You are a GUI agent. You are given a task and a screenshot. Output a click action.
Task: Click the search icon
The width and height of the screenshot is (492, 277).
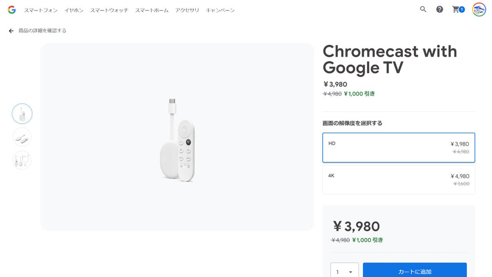click(x=423, y=9)
